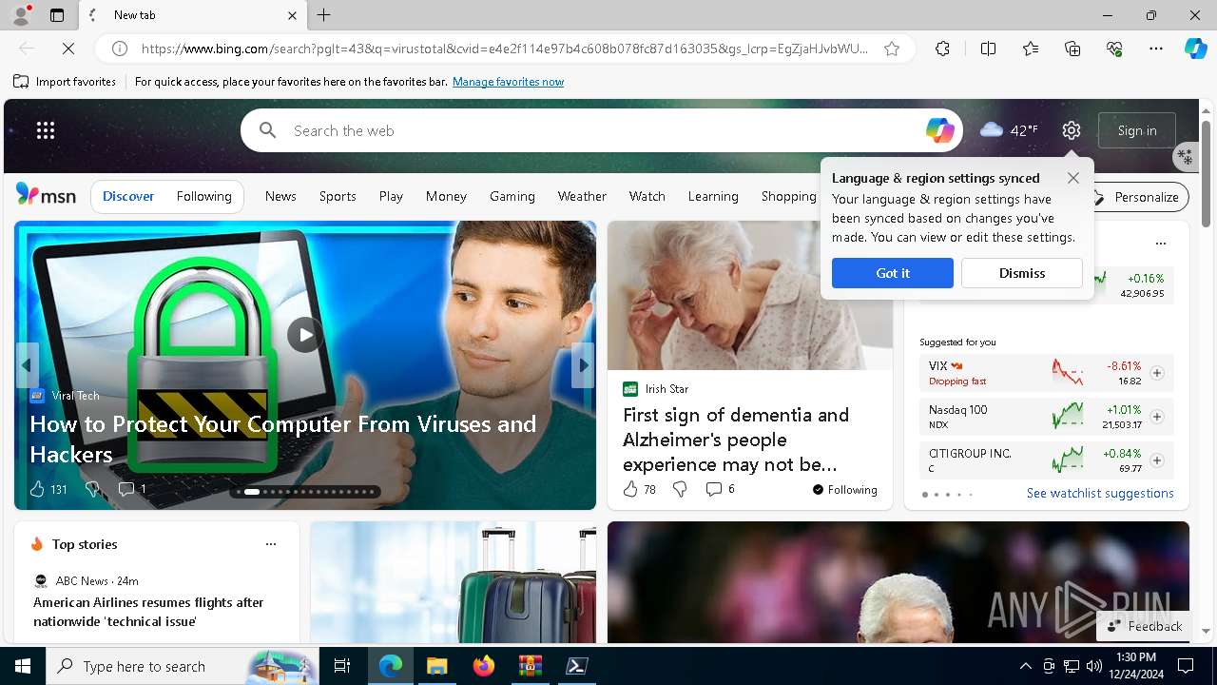
Task: Show hidden system tray icons
Action: pos(1025,666)
